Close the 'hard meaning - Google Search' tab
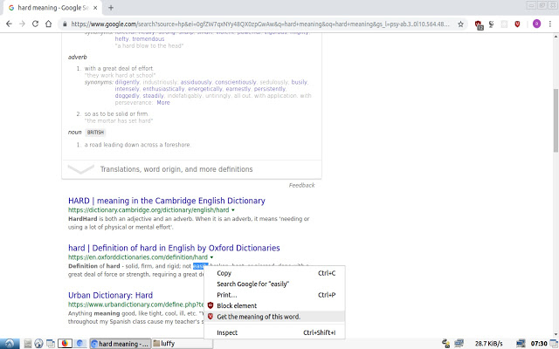This screenshot has width=559, height=349. point(95,8)
